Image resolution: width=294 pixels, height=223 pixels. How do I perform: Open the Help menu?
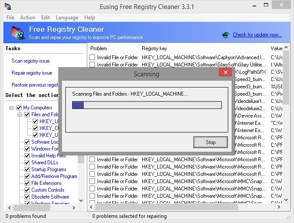(89, 18)
